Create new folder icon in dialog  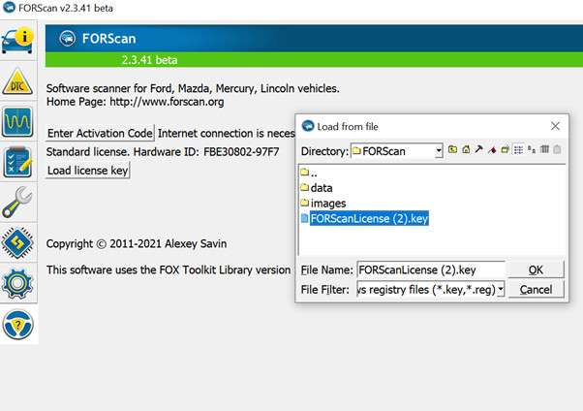[506, 150]
